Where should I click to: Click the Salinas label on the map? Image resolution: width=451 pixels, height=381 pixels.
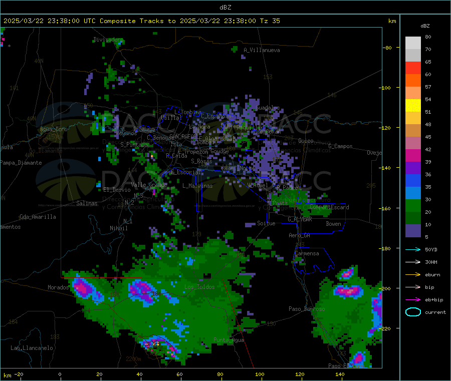coord(87,203)
